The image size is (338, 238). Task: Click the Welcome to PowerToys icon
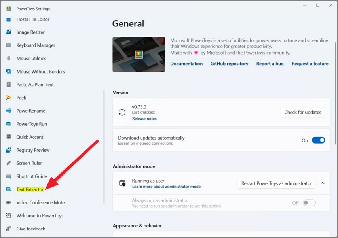(x=8, y=215)
